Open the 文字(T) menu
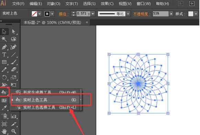Viewport: 200px width, 135px height. [x=72, y=3]
